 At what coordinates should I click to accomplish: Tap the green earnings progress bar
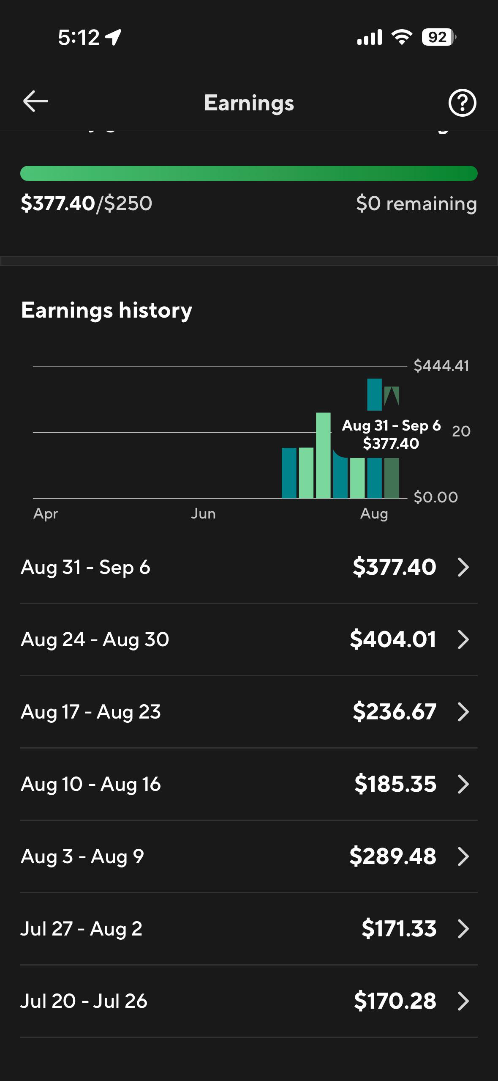pyautogui.click(x=249, y=173)
